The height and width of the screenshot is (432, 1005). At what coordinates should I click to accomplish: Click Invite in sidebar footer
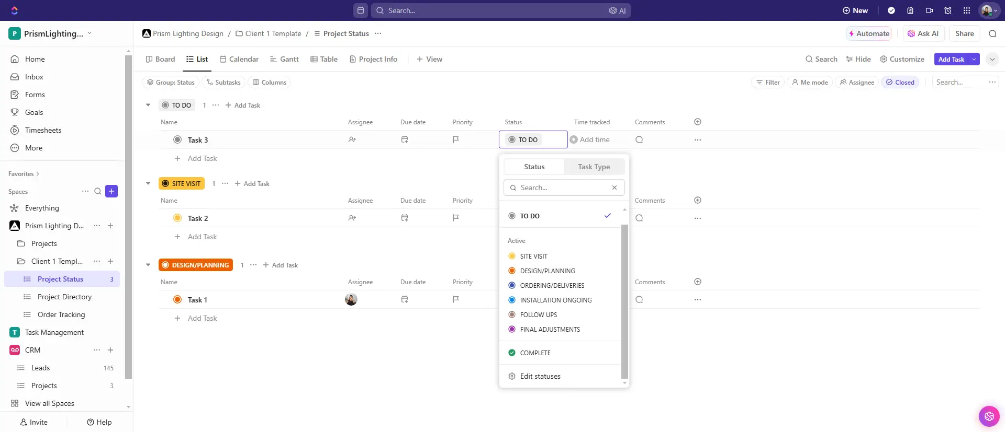(33, 422)
